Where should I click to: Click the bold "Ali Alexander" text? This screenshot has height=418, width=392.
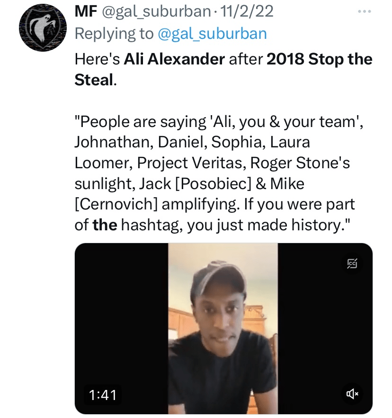(174, 60)
